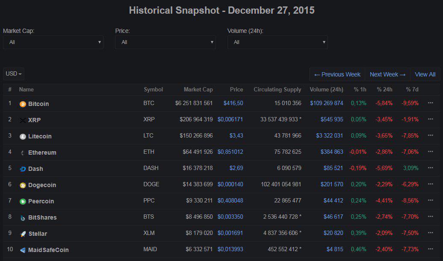
Task: Open the more-options dots for Bitcoin row
Action: coord(430,103)
